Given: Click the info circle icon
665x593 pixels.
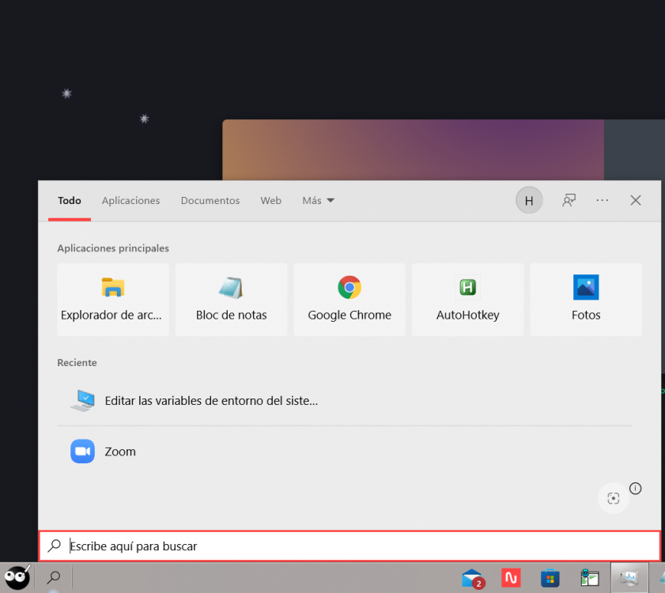Looking at the screenshot, I should point(635,488).
